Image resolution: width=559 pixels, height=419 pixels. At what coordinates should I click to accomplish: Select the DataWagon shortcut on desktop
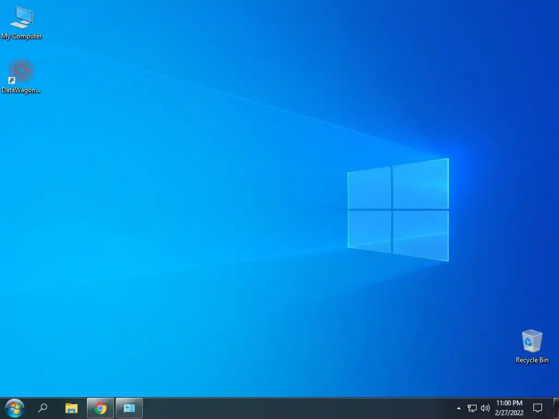coord(21,76)
